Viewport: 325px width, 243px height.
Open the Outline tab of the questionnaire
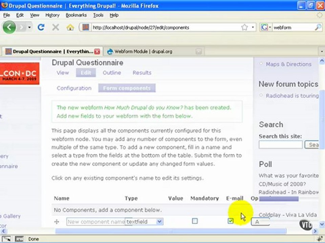tap(112, 73)
